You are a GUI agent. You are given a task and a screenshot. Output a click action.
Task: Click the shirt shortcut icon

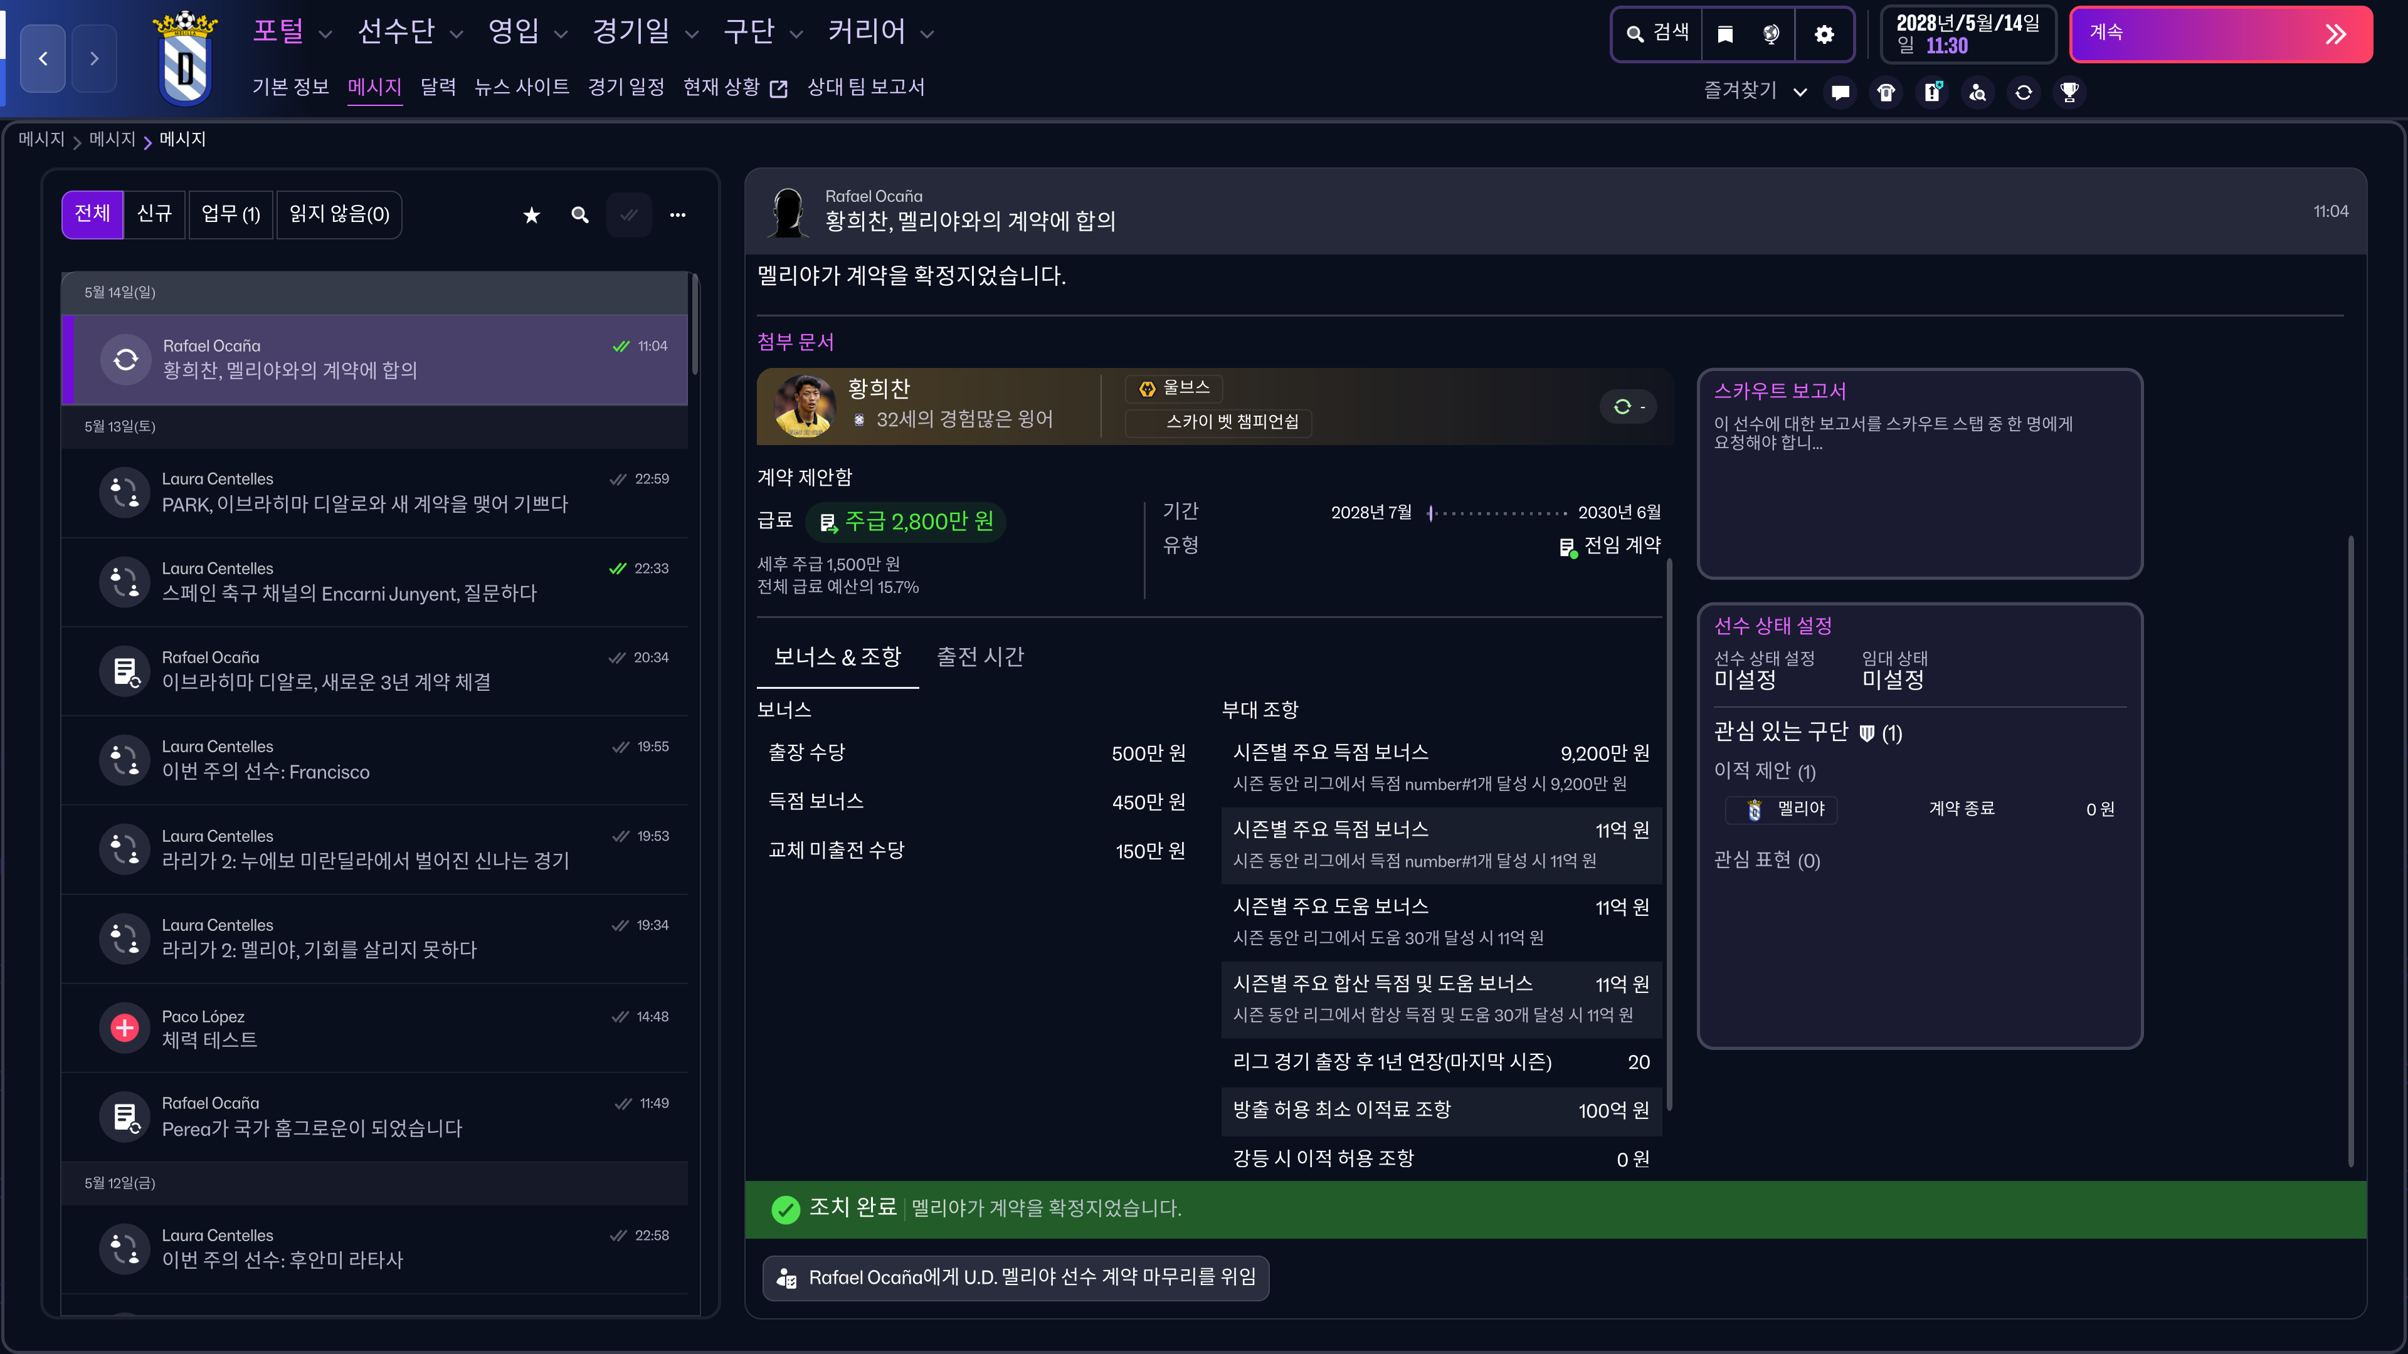click(x=1886, y=93)
